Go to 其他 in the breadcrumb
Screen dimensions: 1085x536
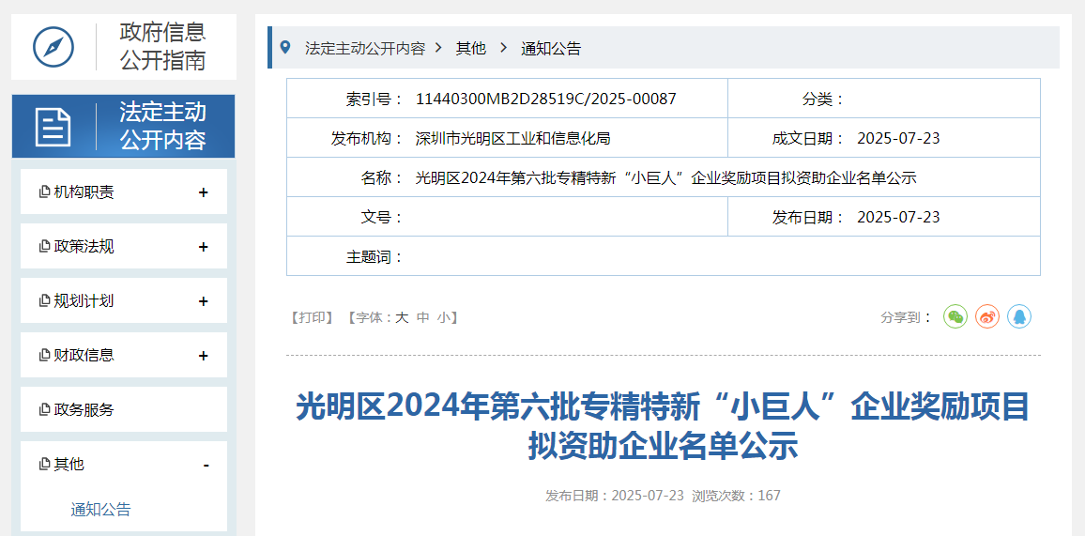pyautogui.click(x=471, y=49)
